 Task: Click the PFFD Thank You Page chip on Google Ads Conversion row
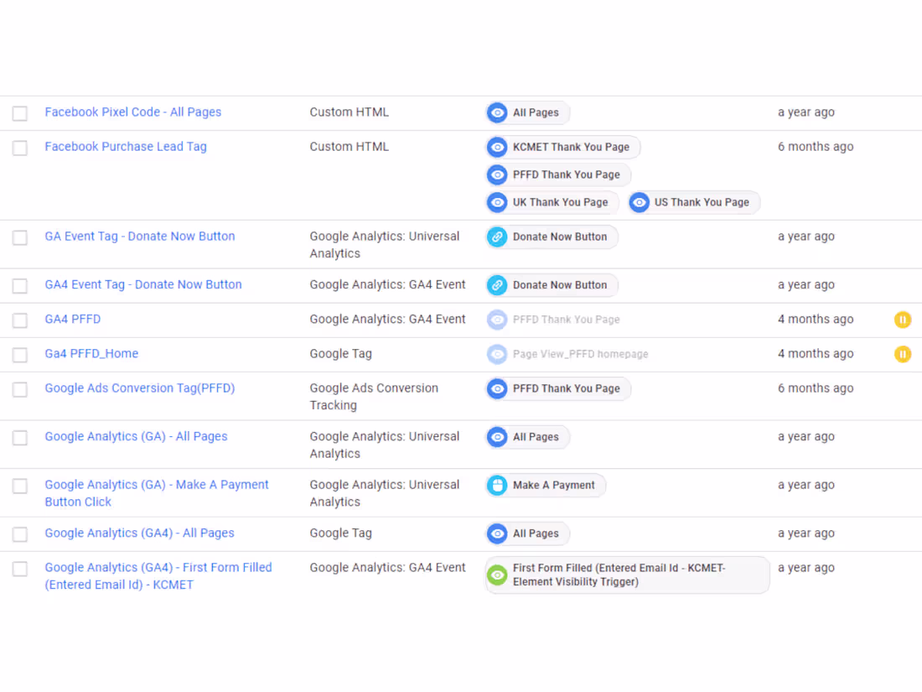[557, 388]
